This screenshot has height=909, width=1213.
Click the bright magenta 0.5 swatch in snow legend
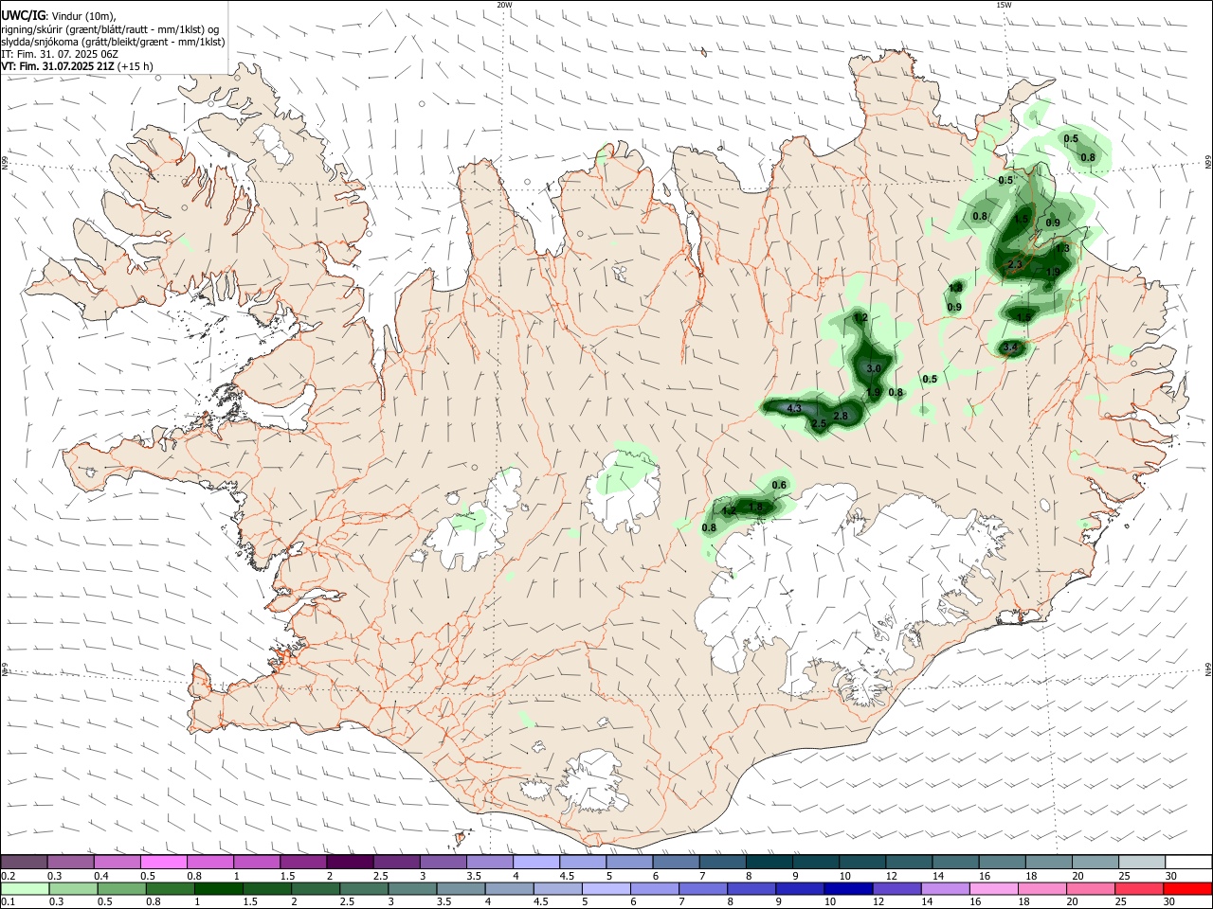coord(165,863)
